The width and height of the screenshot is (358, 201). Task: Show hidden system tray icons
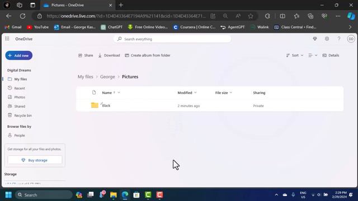point(276,195)
